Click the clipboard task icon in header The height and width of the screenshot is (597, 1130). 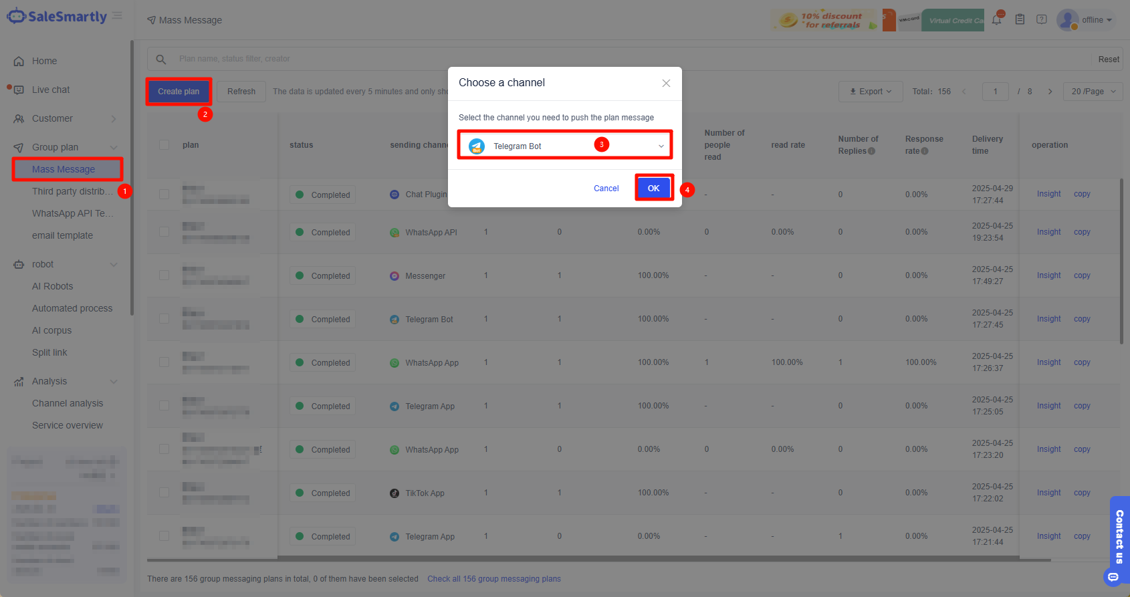1020,20
